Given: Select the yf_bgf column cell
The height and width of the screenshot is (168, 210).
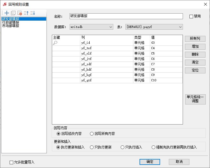Looking at the screenshot, I should [107, 75].
